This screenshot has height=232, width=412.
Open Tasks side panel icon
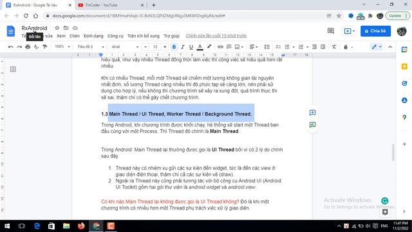[404, 83]
